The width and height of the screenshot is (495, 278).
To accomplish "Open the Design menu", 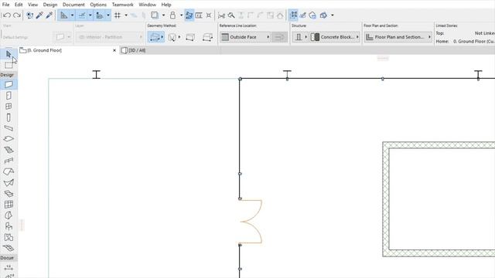I will tap(50, 5).
